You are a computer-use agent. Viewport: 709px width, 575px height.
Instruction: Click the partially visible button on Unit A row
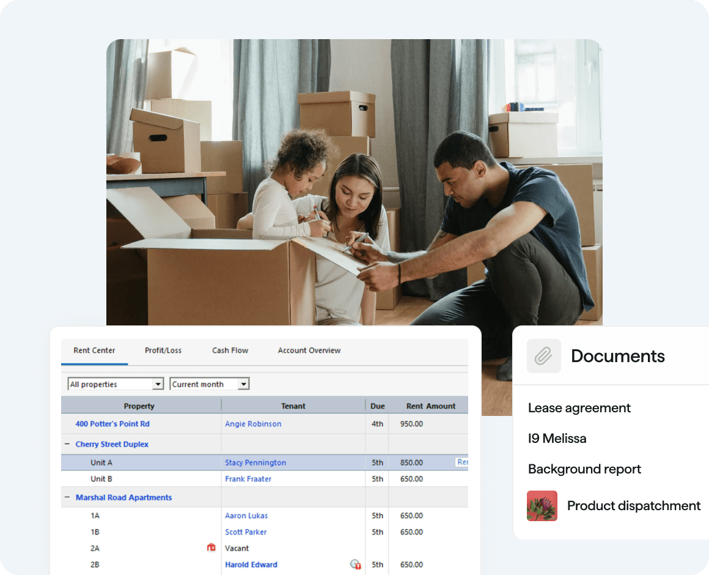click(x=462, y=462)
